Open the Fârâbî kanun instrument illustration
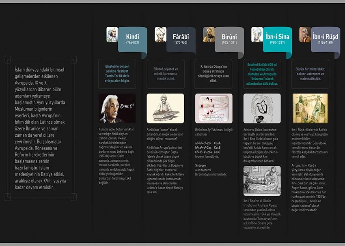 (x=165, y=109)
